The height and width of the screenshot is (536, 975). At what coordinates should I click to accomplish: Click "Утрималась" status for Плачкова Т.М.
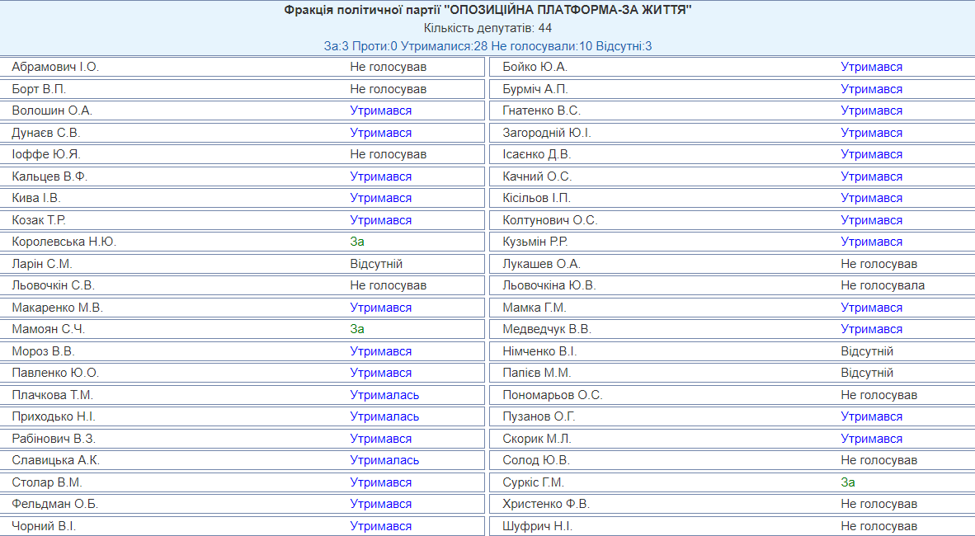click(384, 395)
